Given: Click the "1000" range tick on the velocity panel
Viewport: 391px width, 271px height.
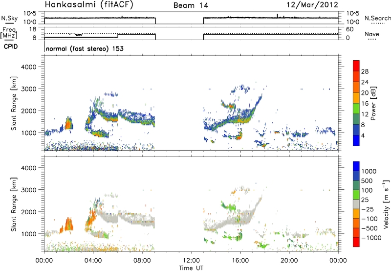Looking at the screenshot, I should 28,234.
